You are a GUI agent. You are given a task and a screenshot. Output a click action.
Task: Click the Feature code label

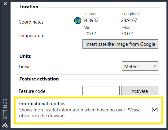[32, 91]
